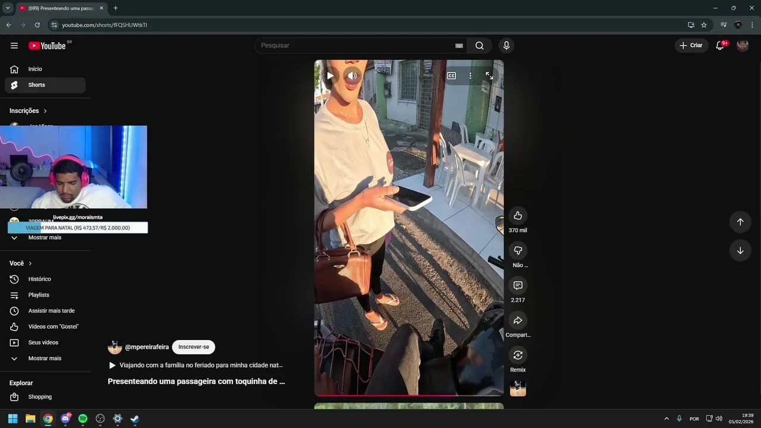Open the on-screen keyboard icon in search
This screenshot has width=761, height=428.
point(459,46)
